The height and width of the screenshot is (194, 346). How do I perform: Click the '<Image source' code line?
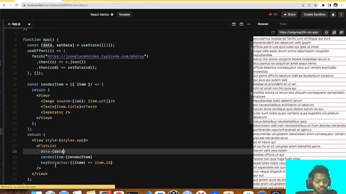[78, 101]
